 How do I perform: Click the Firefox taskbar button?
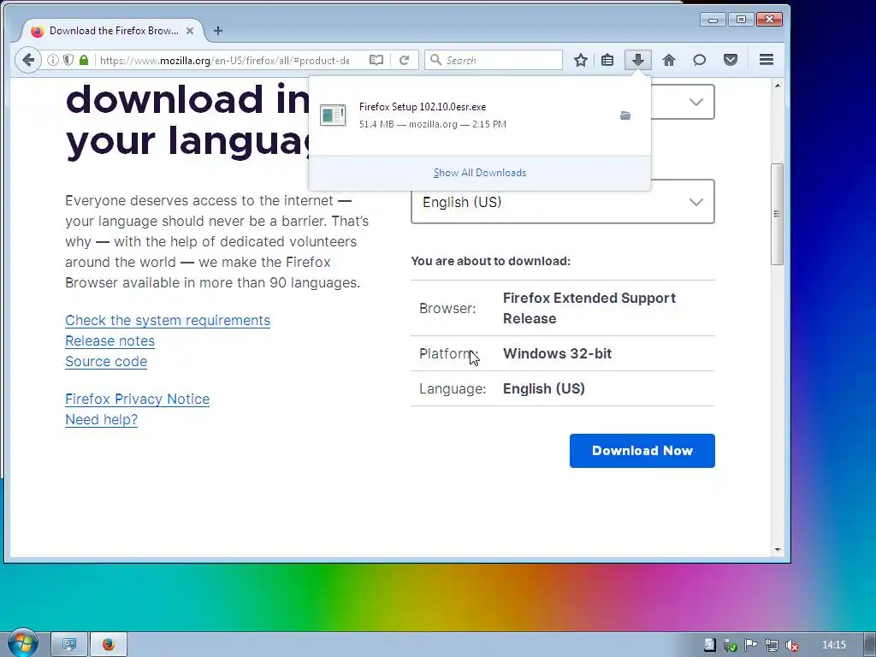(x=109, y=644)
